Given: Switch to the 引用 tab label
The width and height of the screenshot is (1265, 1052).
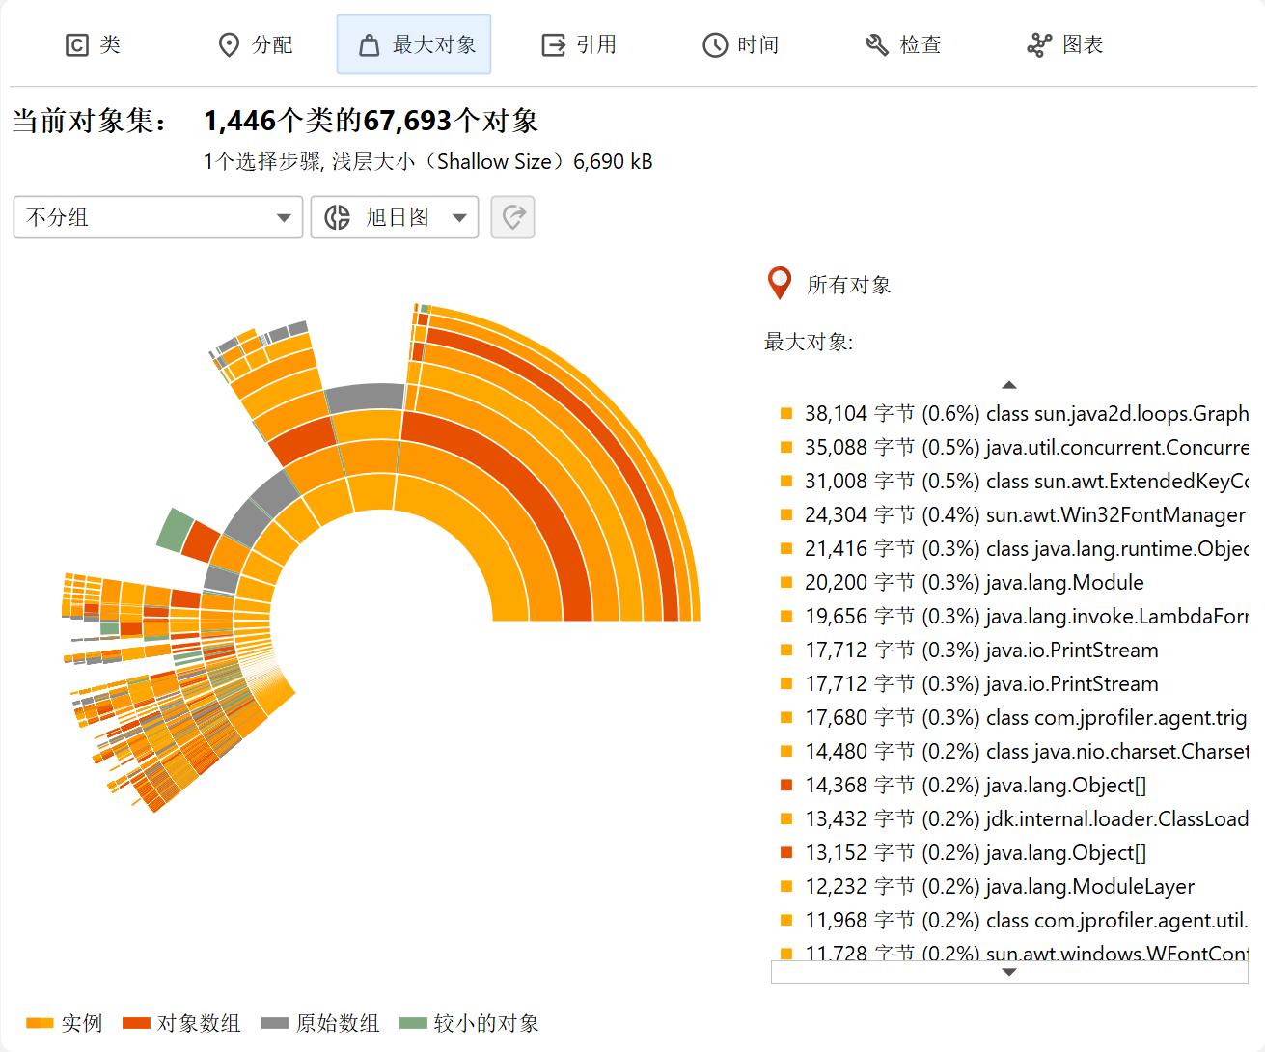Looking at the screenshot, I should click(596, 45).
